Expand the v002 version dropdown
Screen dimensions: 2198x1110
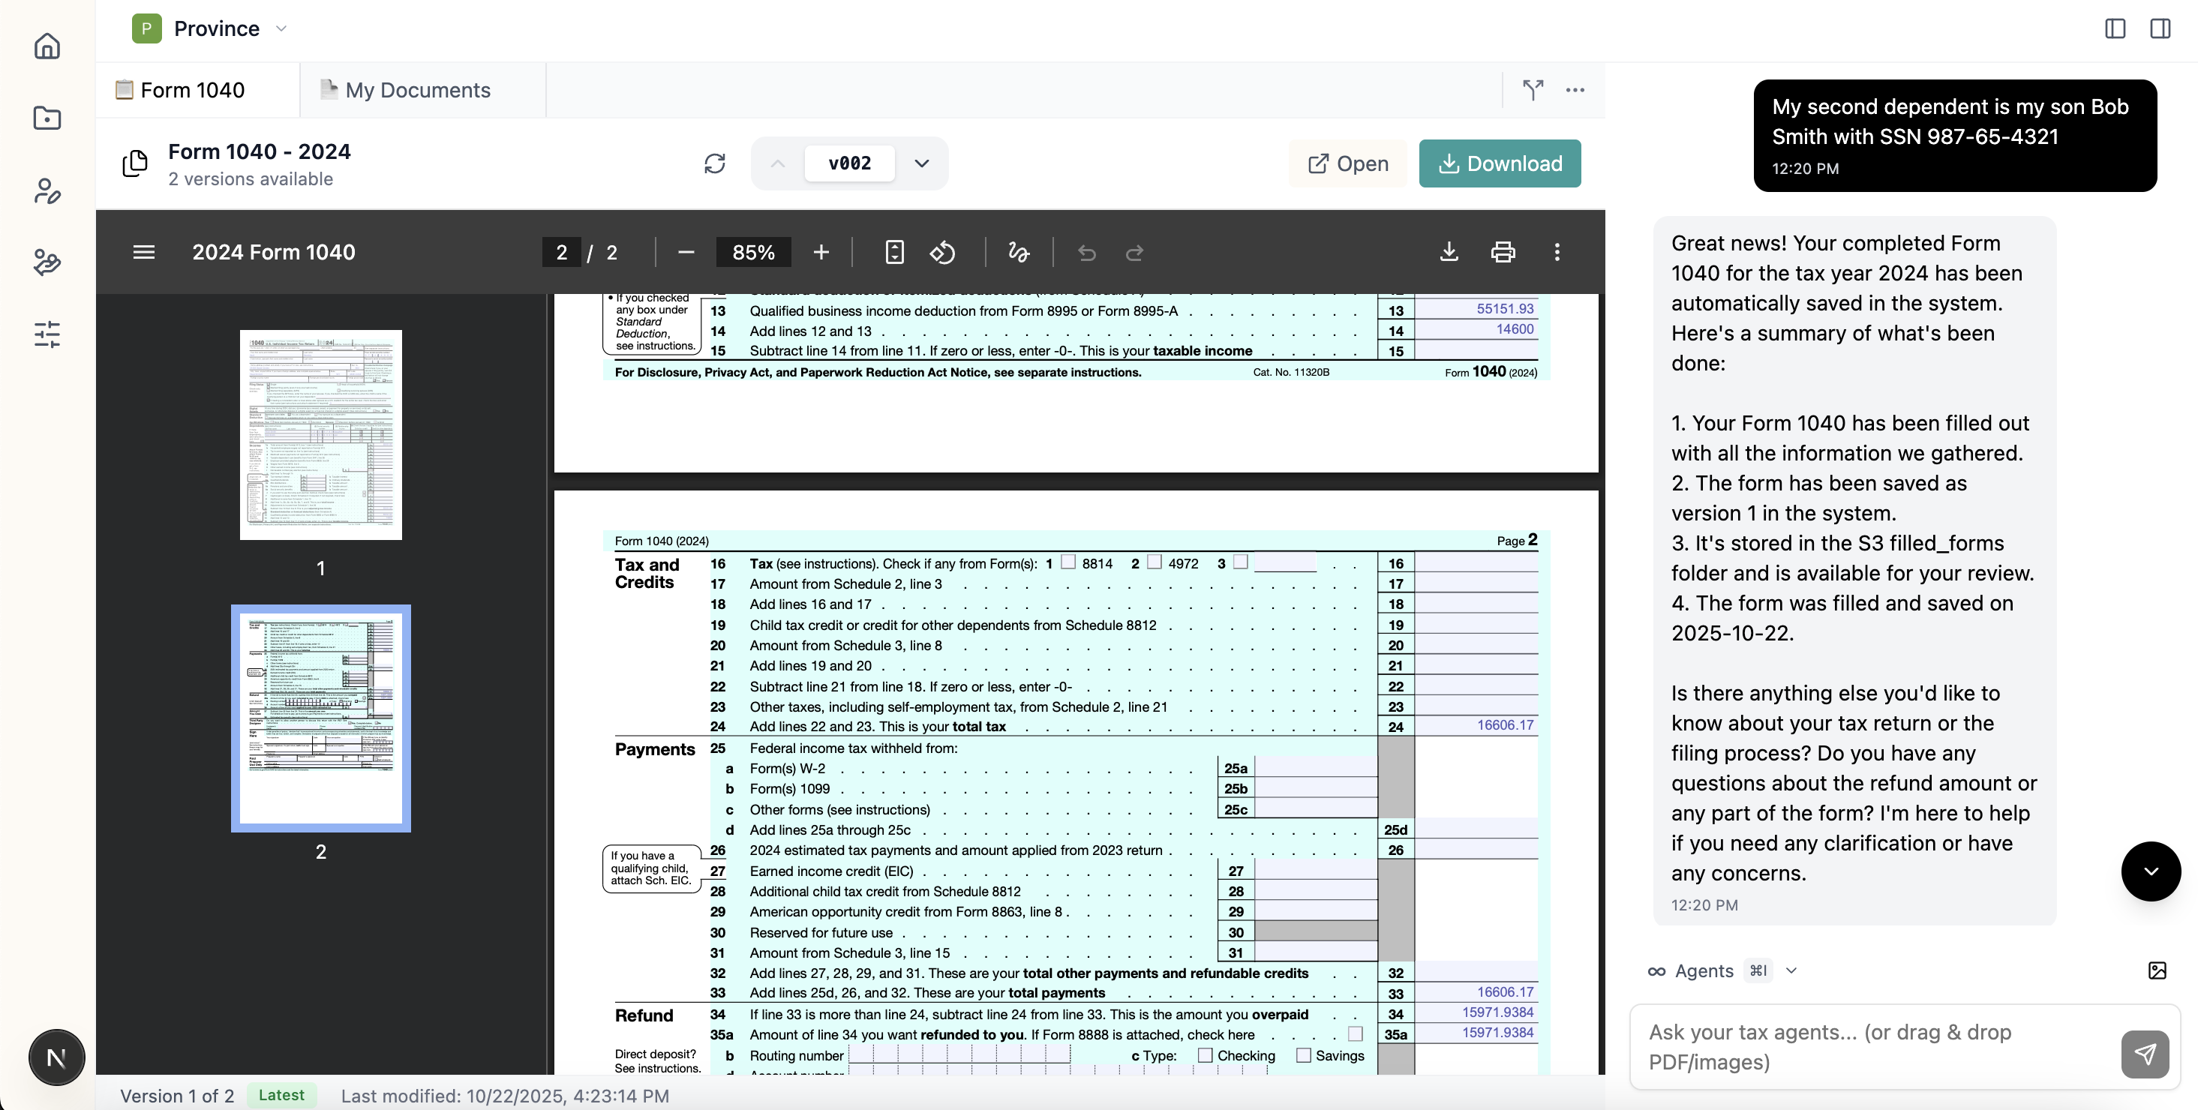921,163
